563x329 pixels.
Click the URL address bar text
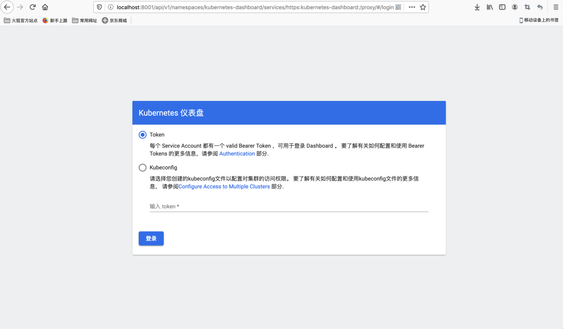pyautogui.click(x=255, y=7)
